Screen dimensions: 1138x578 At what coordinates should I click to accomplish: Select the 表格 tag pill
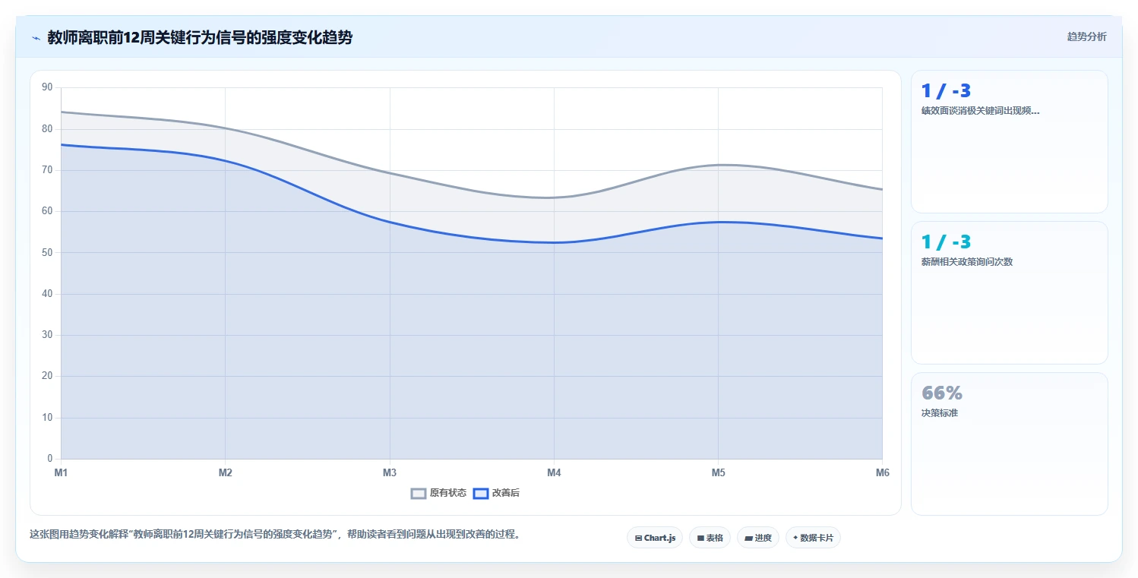(x=710, y=538)
